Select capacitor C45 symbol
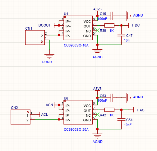157x151 pixels. tap(112, 16)
